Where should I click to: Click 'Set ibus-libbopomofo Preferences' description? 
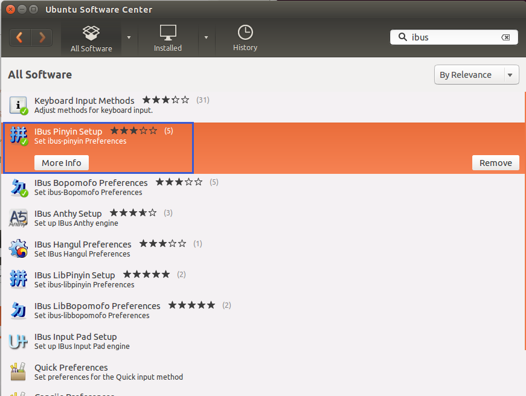[x=92, y=316]
